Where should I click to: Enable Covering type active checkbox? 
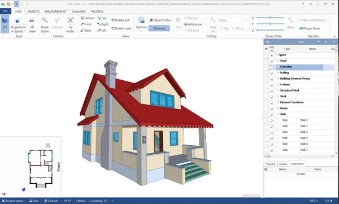pos(272,67)
